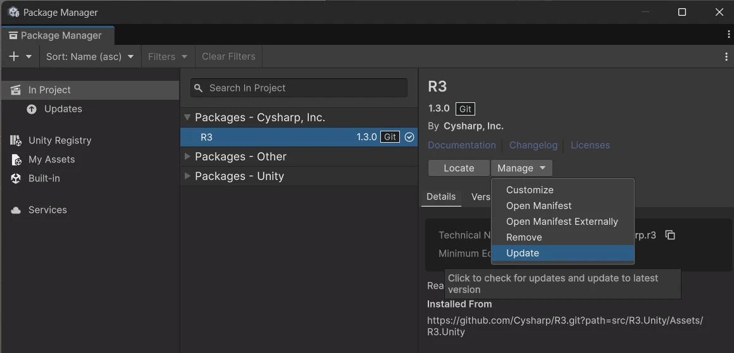The width and height of the screenshot is (734, 353).
Task: Open the Sort: Name (asc) dropdown
Action: click(x=90, y=56)
